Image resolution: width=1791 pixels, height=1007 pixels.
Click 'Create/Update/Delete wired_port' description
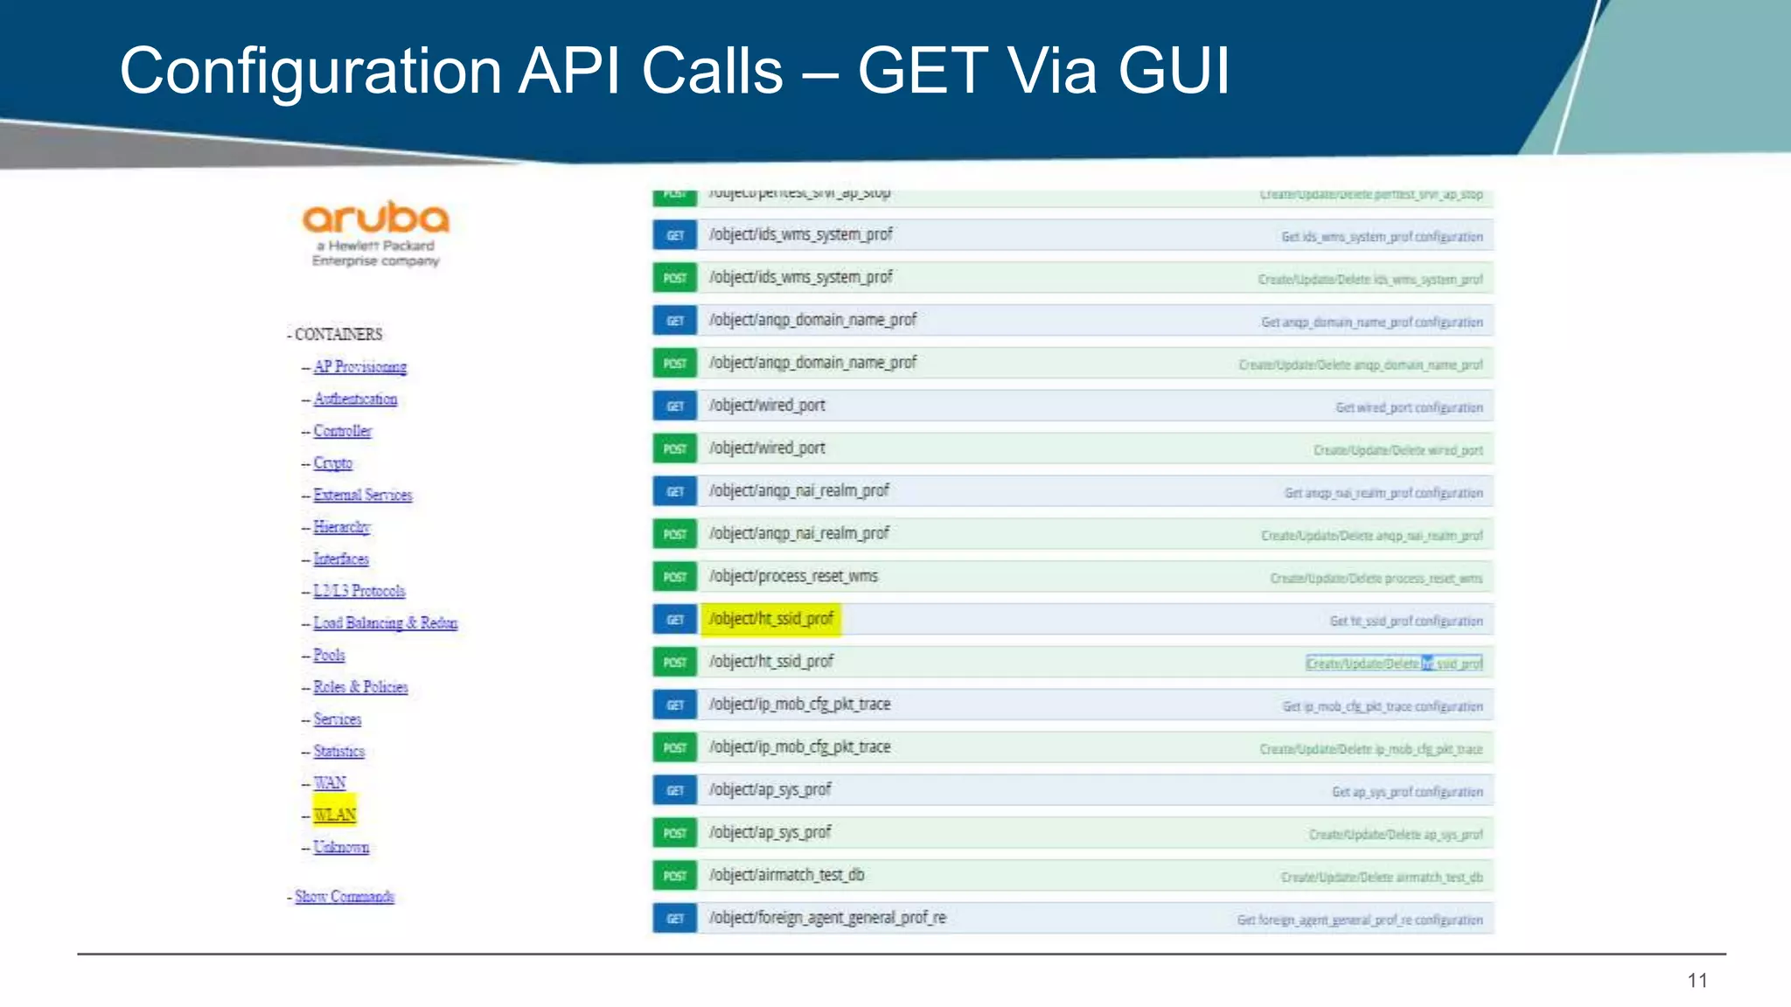tap(1398, 450)
